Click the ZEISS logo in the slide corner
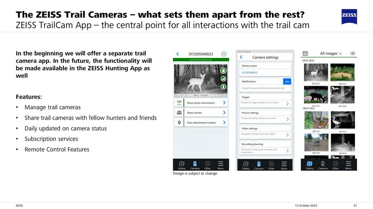 click(349, 16)
